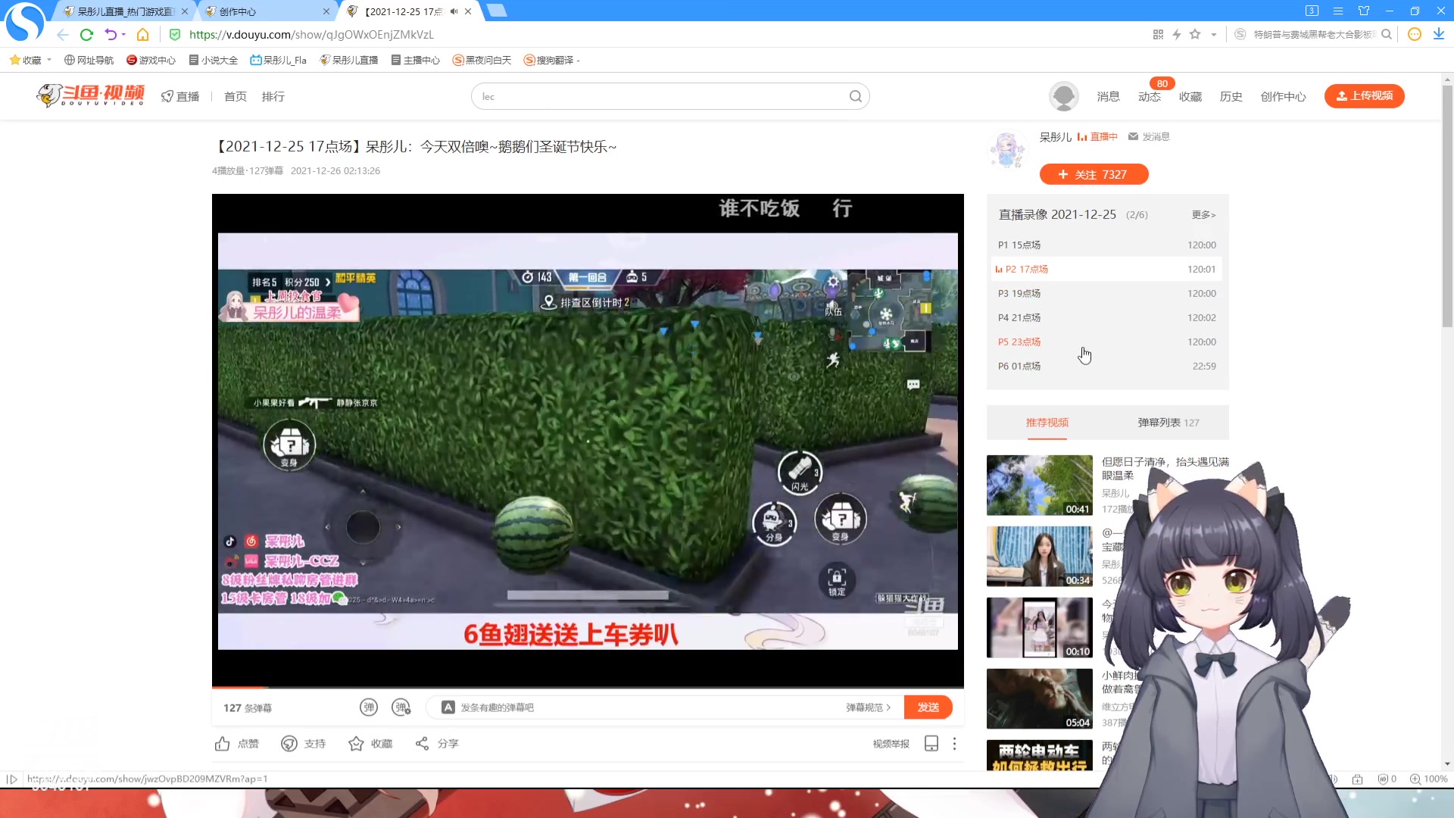The image size is (1454, 818).
Task: Open the bookmark star dropdown arrow
Action: [1214, 35]
